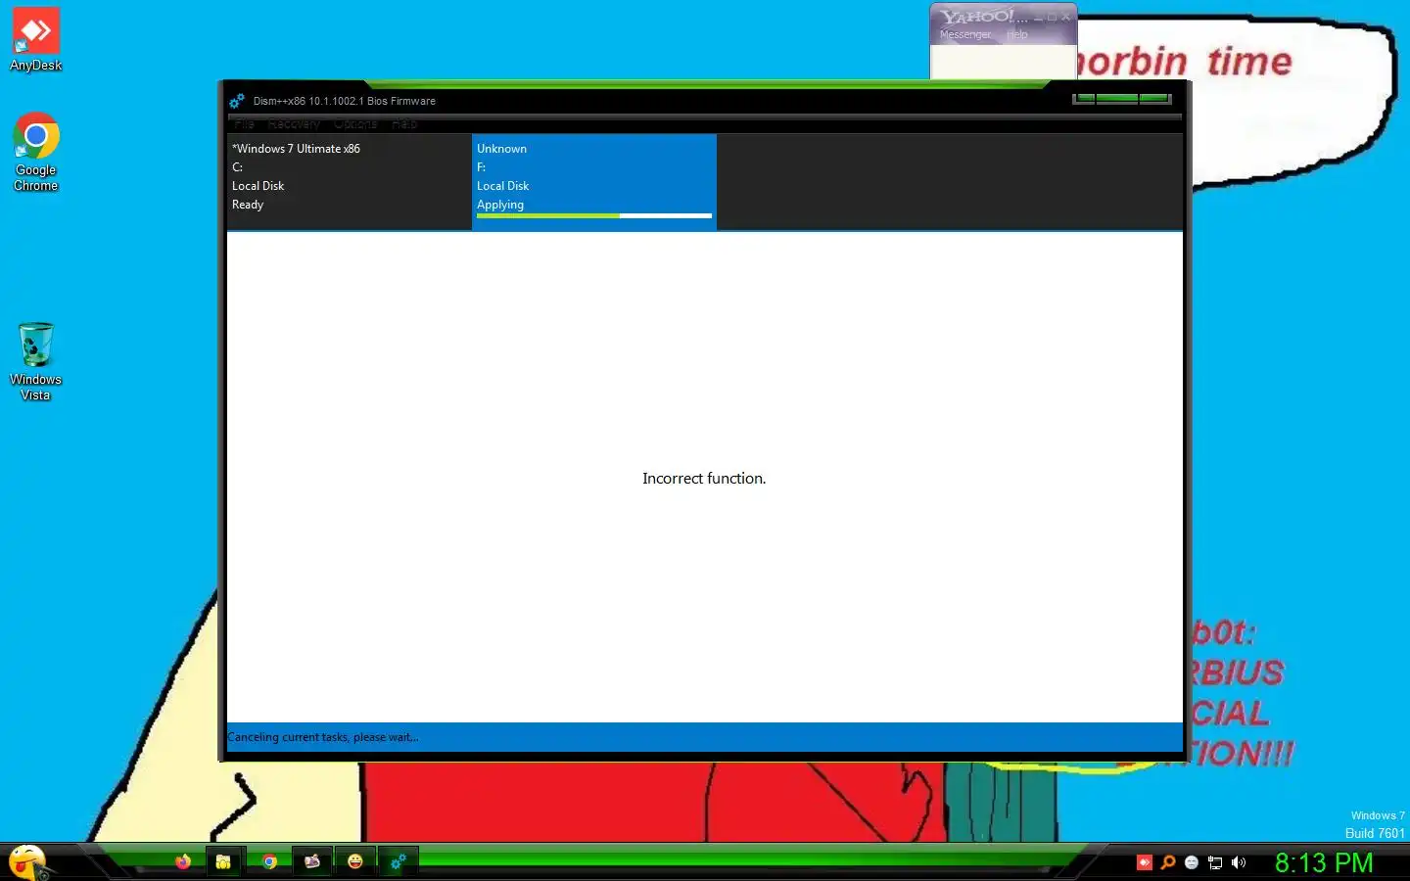Open the volume speaker tray icon
1410x881 pixels.
1239,862
